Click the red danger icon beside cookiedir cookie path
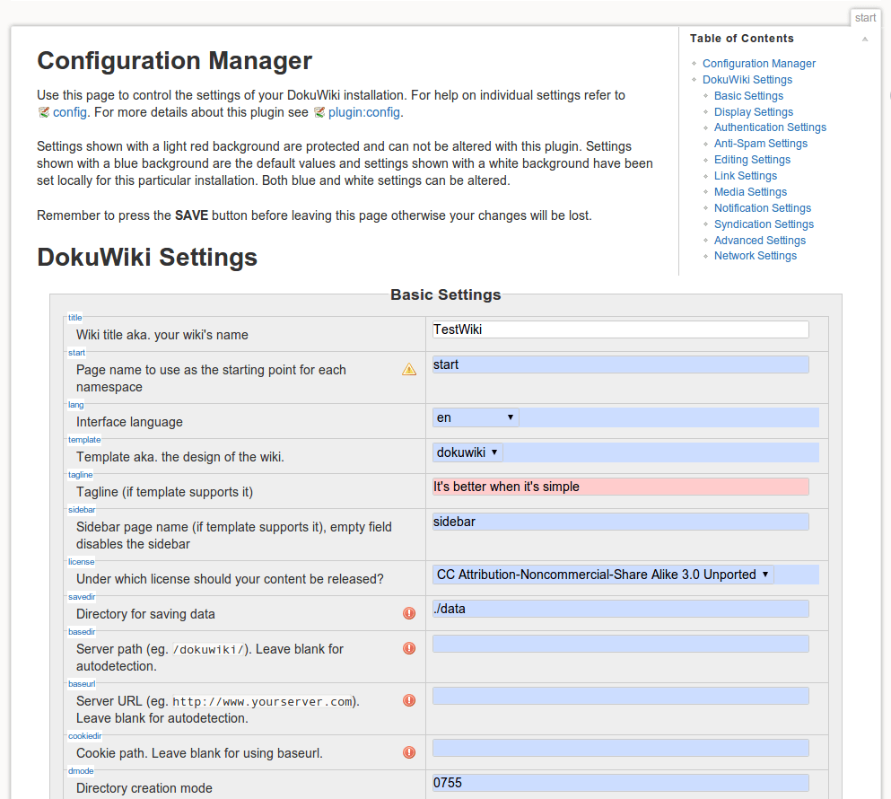The image size is (891, 799). [x=409, y=752]
